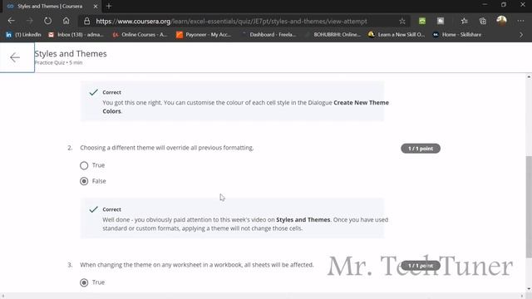Image resolution: width=532 pixels, height=299 pixels.
Task: Click the Styles and Themes quiz heading
Action: coord(71,53)
